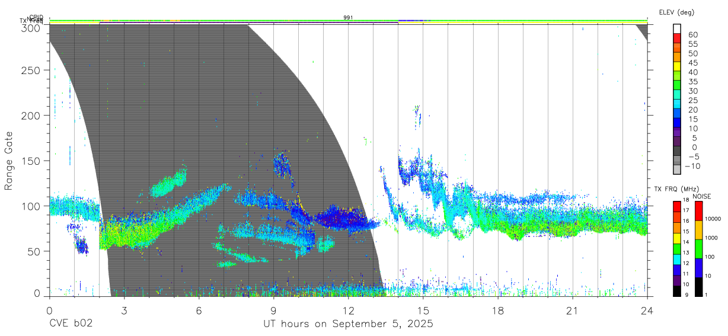Click the 'NOISE' colorbar title
The width and height of the screenshot is (728, 336).
point(701,196)
